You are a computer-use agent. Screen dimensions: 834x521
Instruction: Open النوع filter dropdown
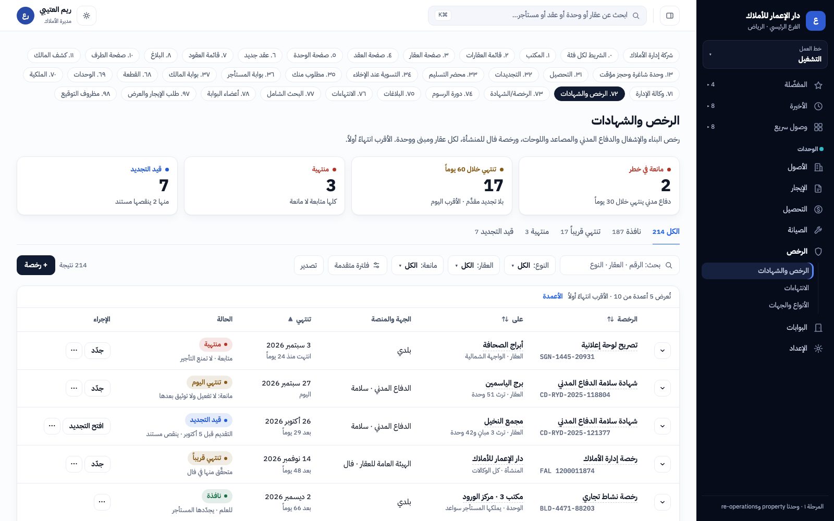coord(530,265)
